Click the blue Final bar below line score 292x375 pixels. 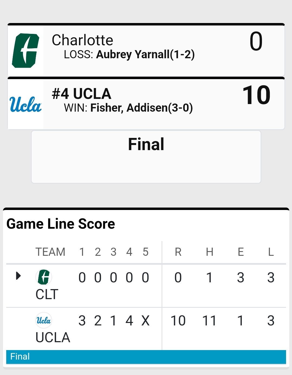pos(146,357)
